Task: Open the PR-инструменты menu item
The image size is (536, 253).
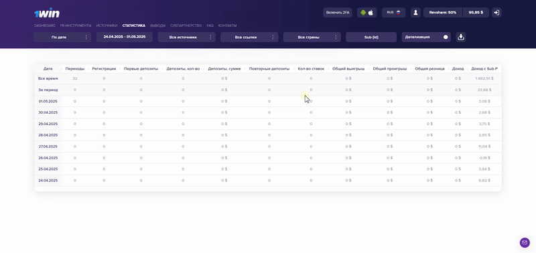Action: coord(76,25)
